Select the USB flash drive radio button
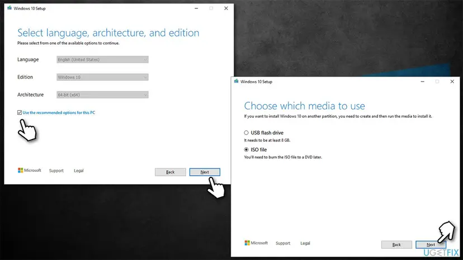The height and width of the screenshot is (260, 463). coord(246,133)
